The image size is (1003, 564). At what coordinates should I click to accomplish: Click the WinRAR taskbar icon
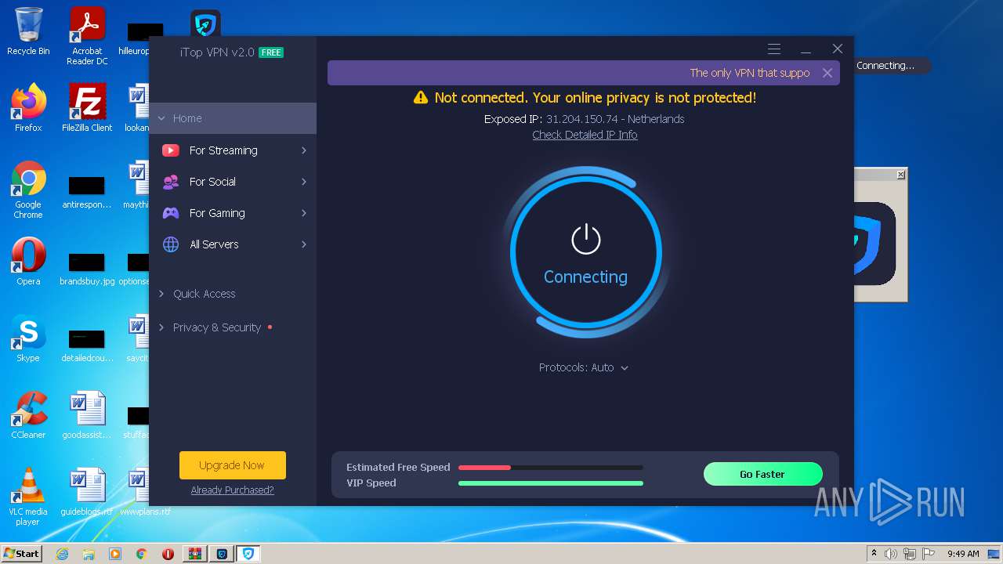195,554
